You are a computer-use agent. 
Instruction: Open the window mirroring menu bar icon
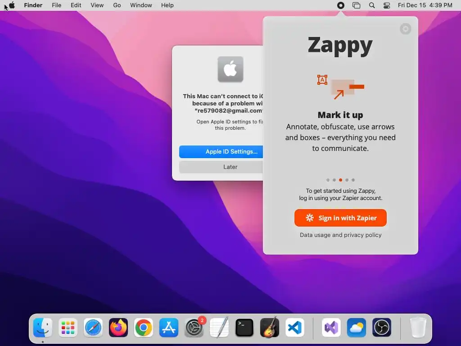pyautogui.click(x=357, y=5)
